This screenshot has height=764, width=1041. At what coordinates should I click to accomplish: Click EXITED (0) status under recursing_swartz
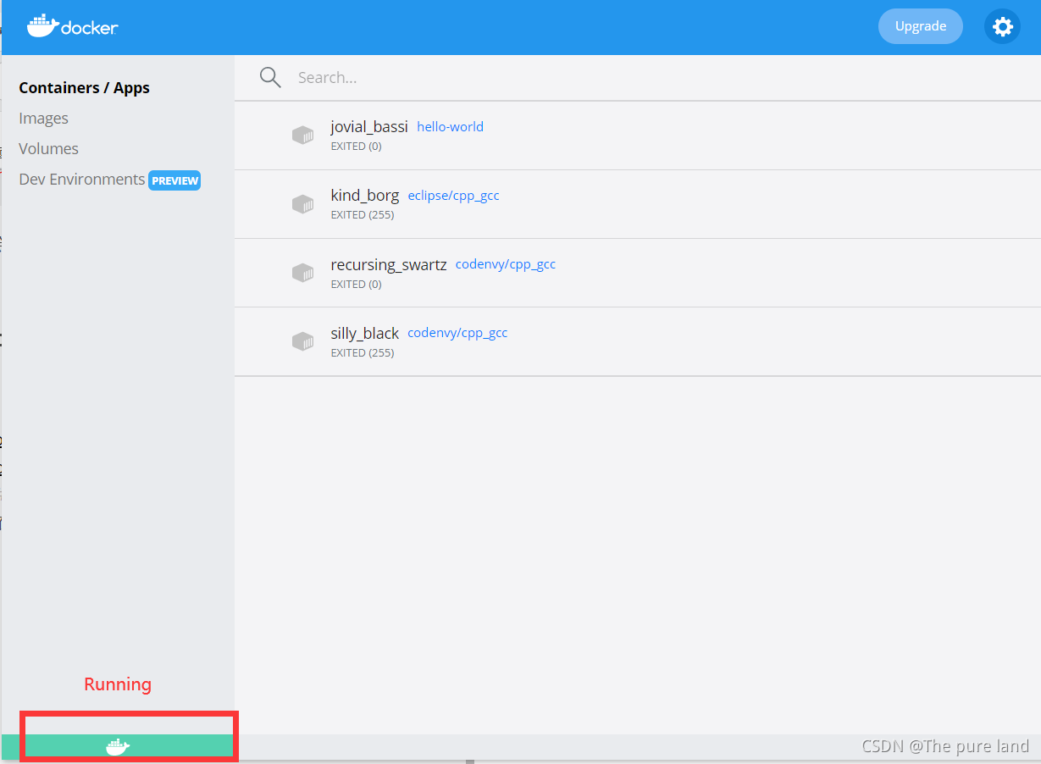tap(356, 285)
